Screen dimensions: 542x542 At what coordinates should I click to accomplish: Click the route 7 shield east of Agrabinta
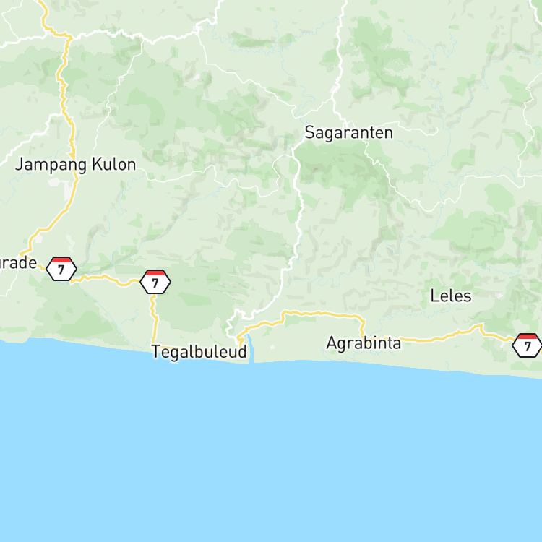point(527,345)
